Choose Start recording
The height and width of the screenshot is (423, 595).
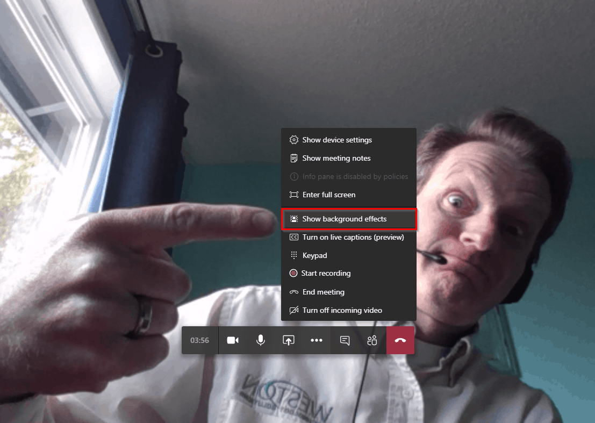click(349, 273)
